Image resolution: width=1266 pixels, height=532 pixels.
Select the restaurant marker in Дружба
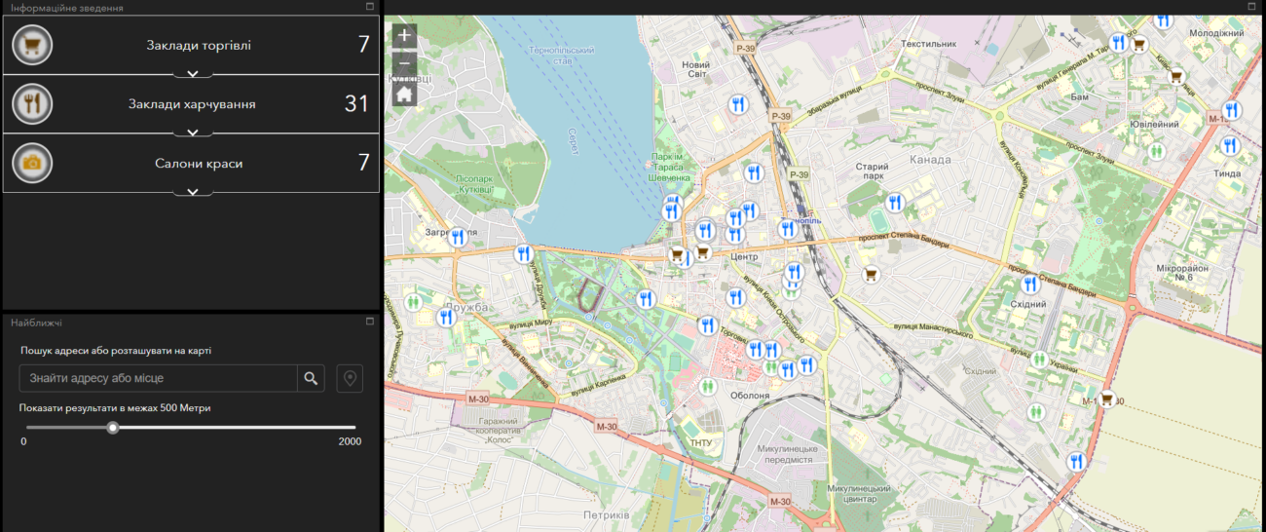[448, 319]
